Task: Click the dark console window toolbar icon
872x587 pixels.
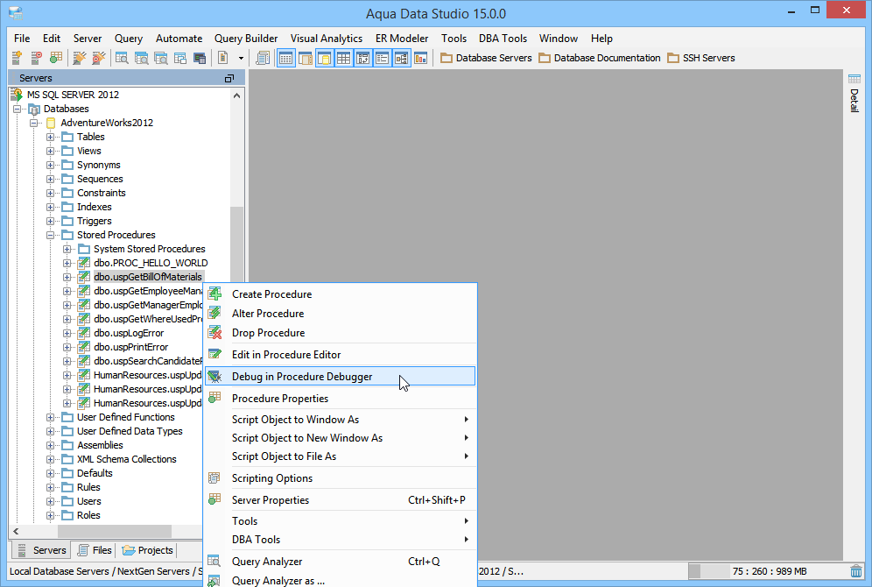Action: point(200,57)
